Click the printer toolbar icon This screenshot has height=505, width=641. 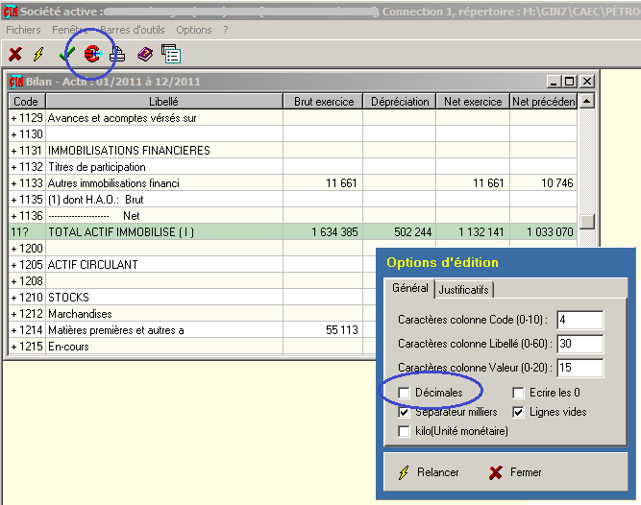coord(117,55)
